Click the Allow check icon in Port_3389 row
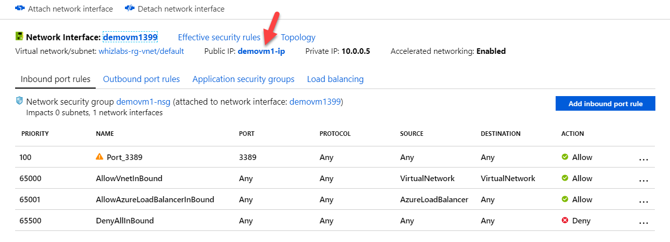Viewport: 670px width, 242px height. pyautogui.click(x=565, y=157)
